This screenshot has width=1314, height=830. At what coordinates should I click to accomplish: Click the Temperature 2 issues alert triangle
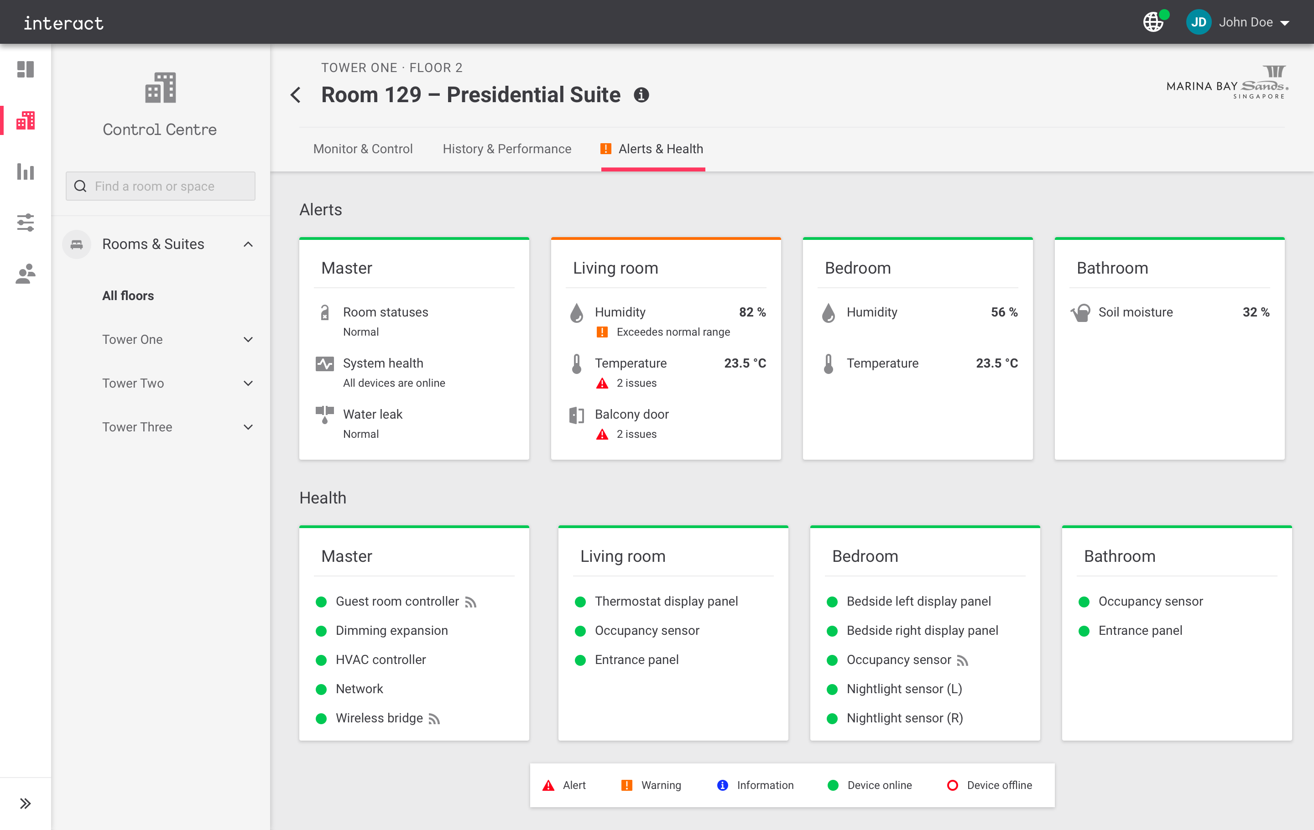pyautogui.click(x=602, y=383)
